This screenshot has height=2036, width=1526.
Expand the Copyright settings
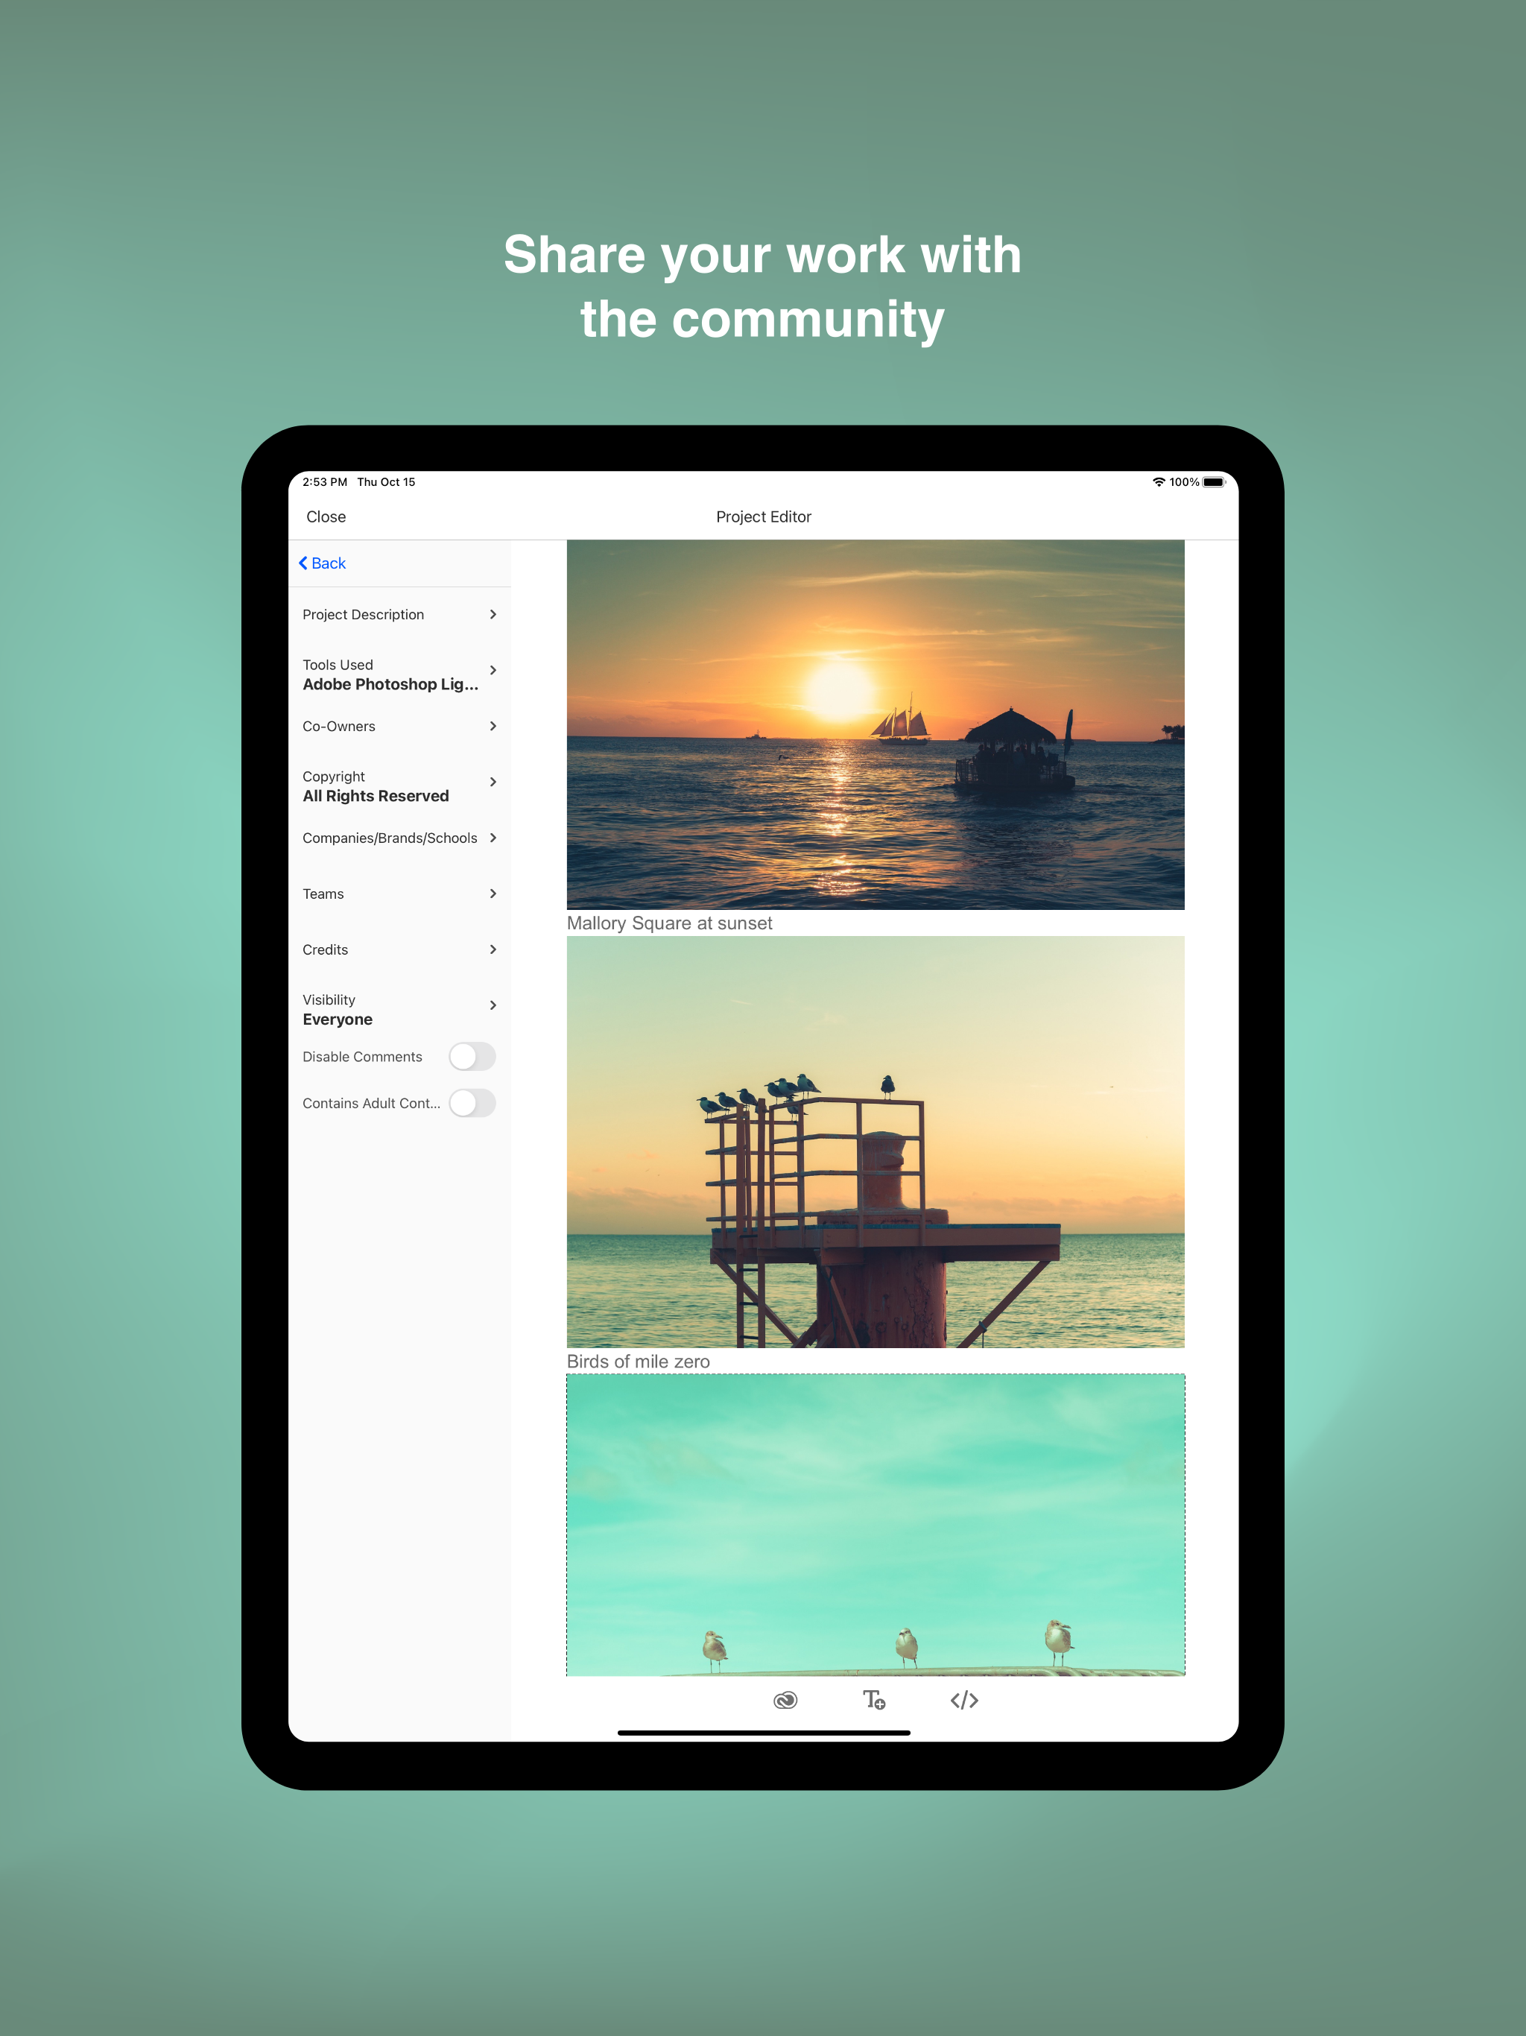[400, 785]
